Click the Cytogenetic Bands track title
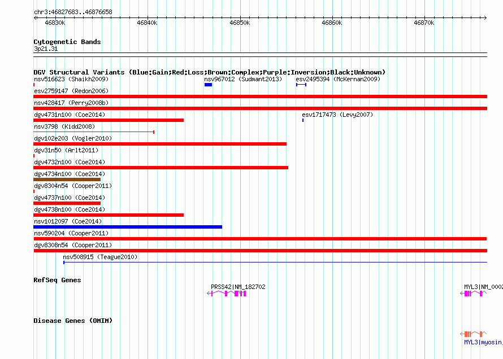Viewport: 503px width, 359px height. click(x=67, y=42)
